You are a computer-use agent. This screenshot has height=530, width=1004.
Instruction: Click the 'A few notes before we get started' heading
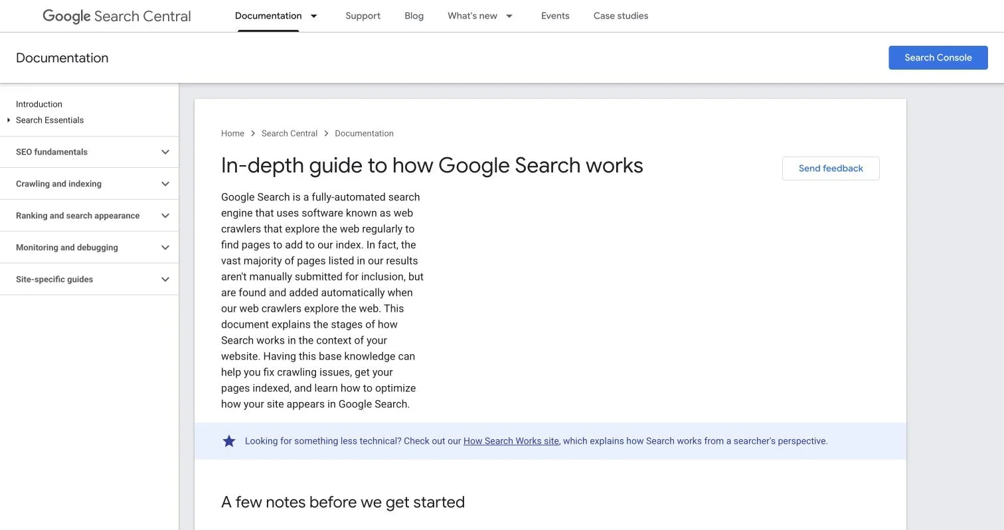[343, 502]
